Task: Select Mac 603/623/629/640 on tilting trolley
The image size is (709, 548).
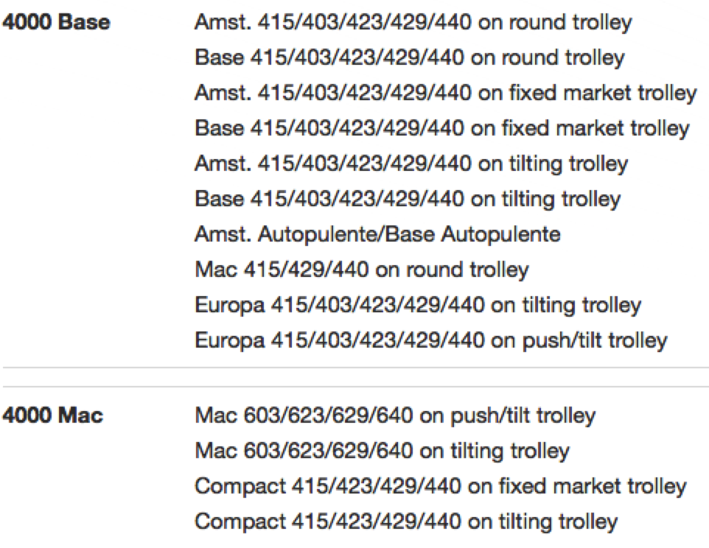Action: coord(382,451)
